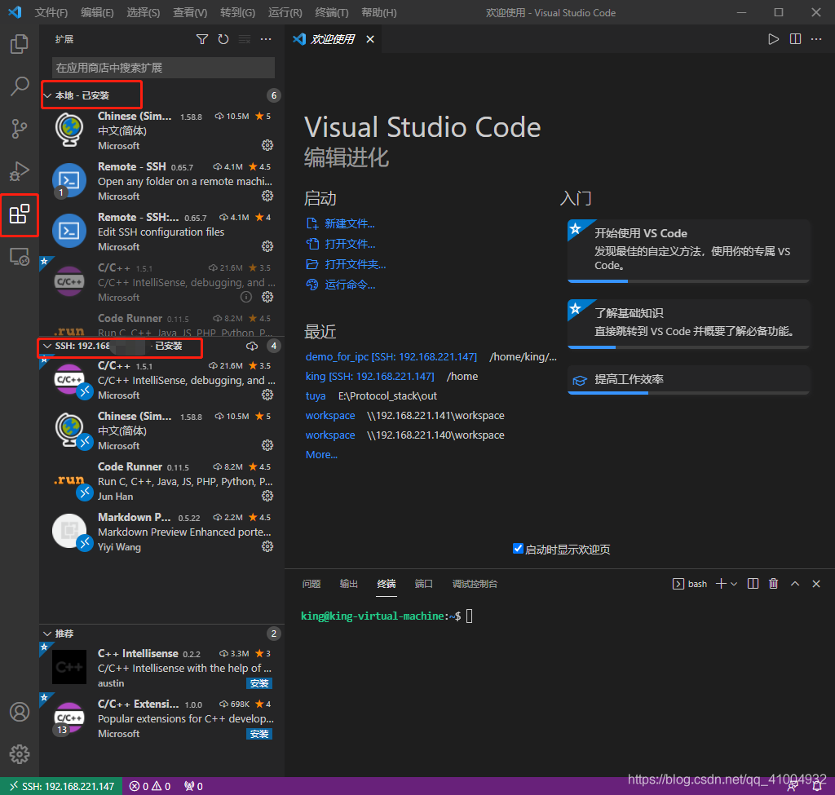The width and height of the screenshot is (835, 795).
Task: Switch to the 输出 panel tab
Action: click(x=349, y=584)
